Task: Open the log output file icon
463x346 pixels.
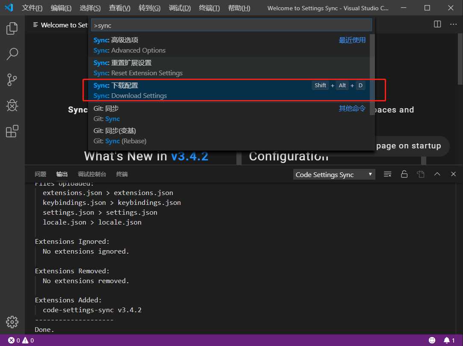Action: coord(421,174)
